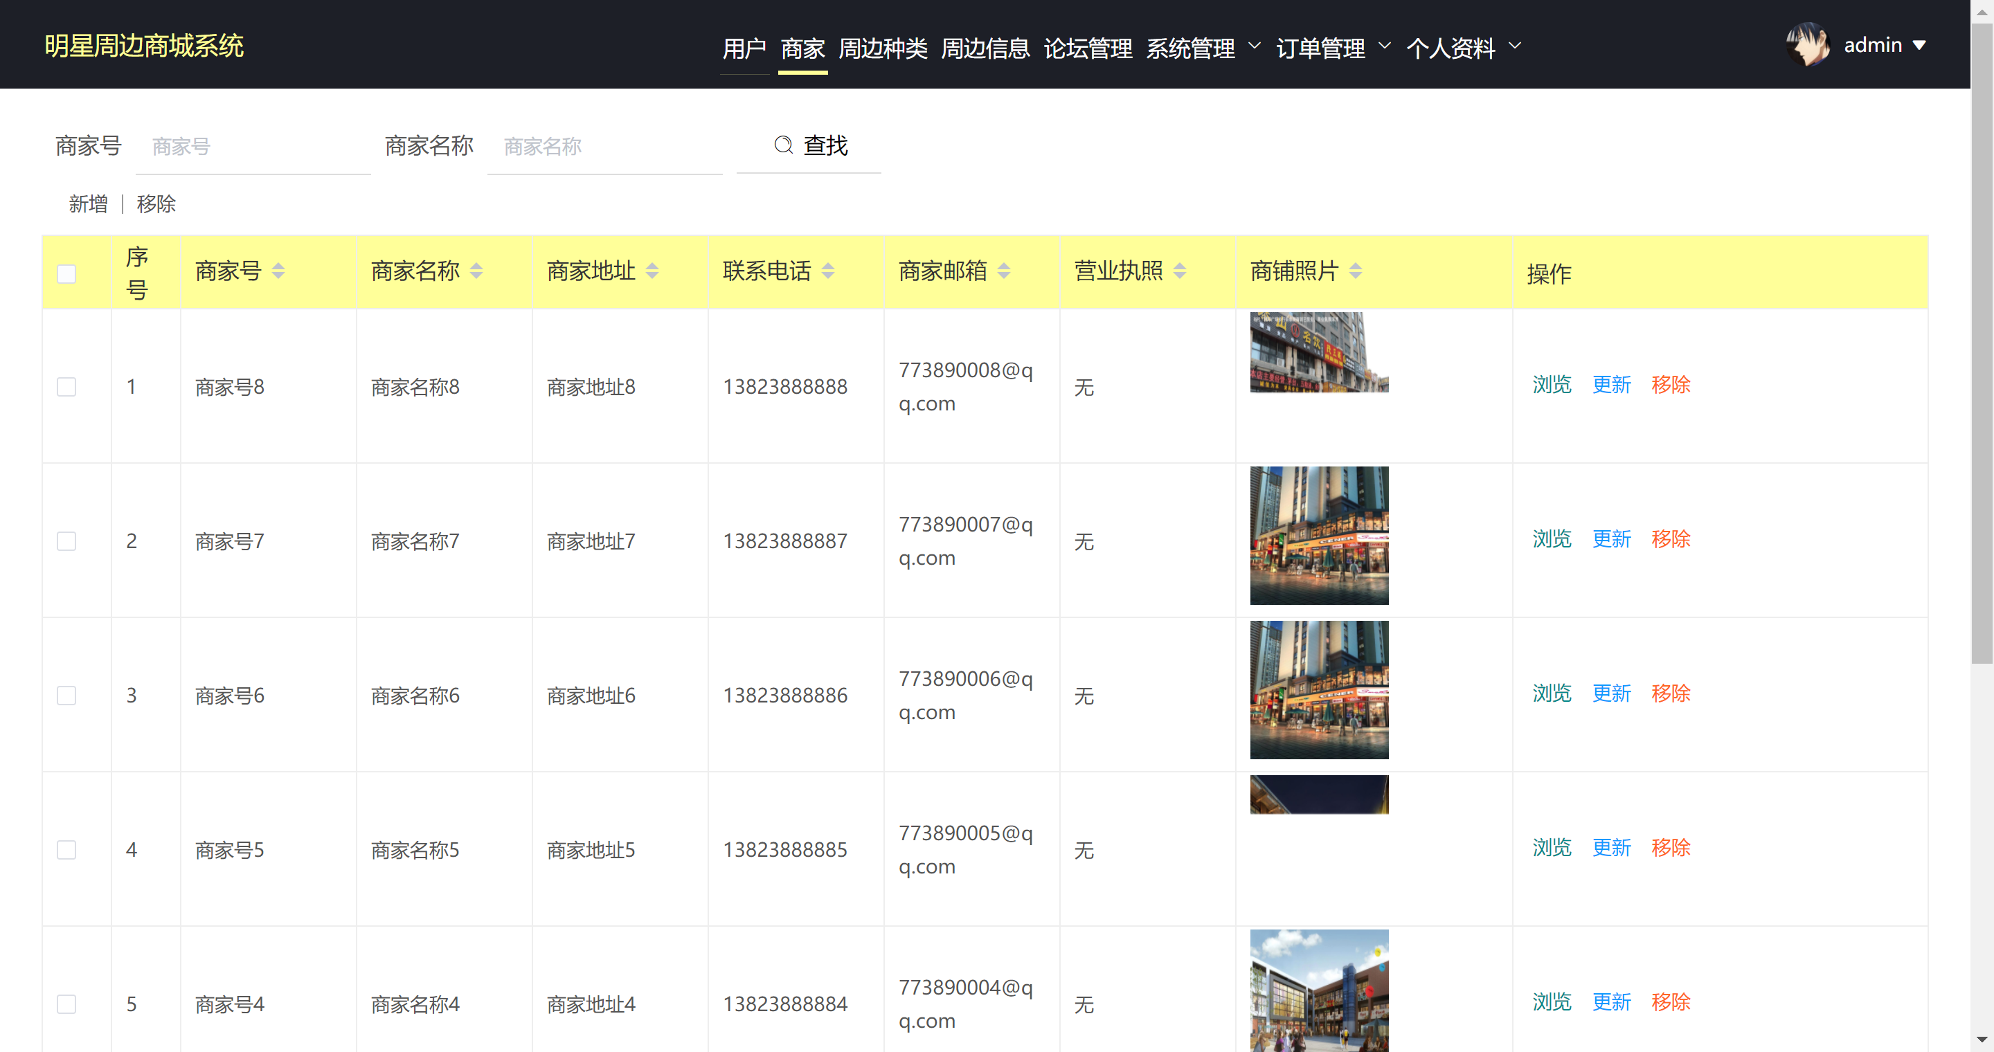Check the row for 商家号5

pos(66,849)
